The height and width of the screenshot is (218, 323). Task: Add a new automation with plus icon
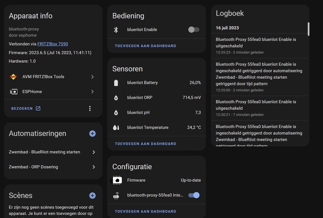tap(92, 133)
